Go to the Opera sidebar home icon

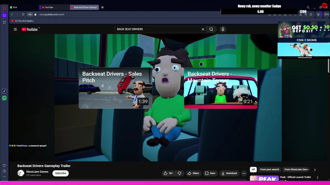pyautogui.click(x=4, y=15)
